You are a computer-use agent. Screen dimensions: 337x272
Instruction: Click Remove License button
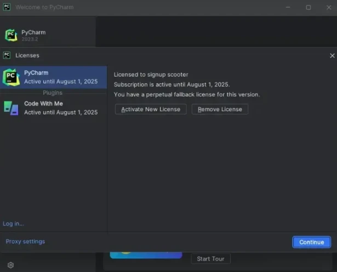220,109
